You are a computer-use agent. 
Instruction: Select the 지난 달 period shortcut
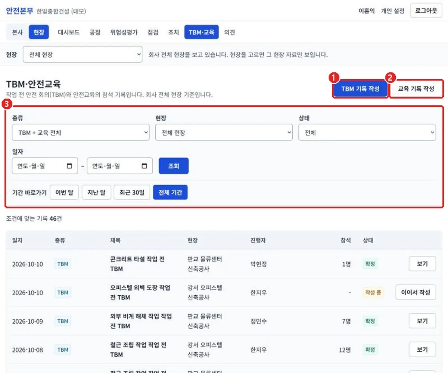(x=96, y=193)
